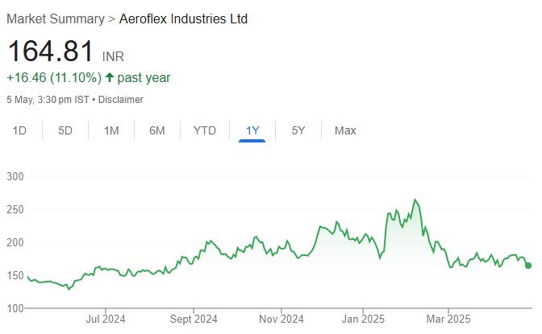Select the 5D time range tab

tap(65, 130)
